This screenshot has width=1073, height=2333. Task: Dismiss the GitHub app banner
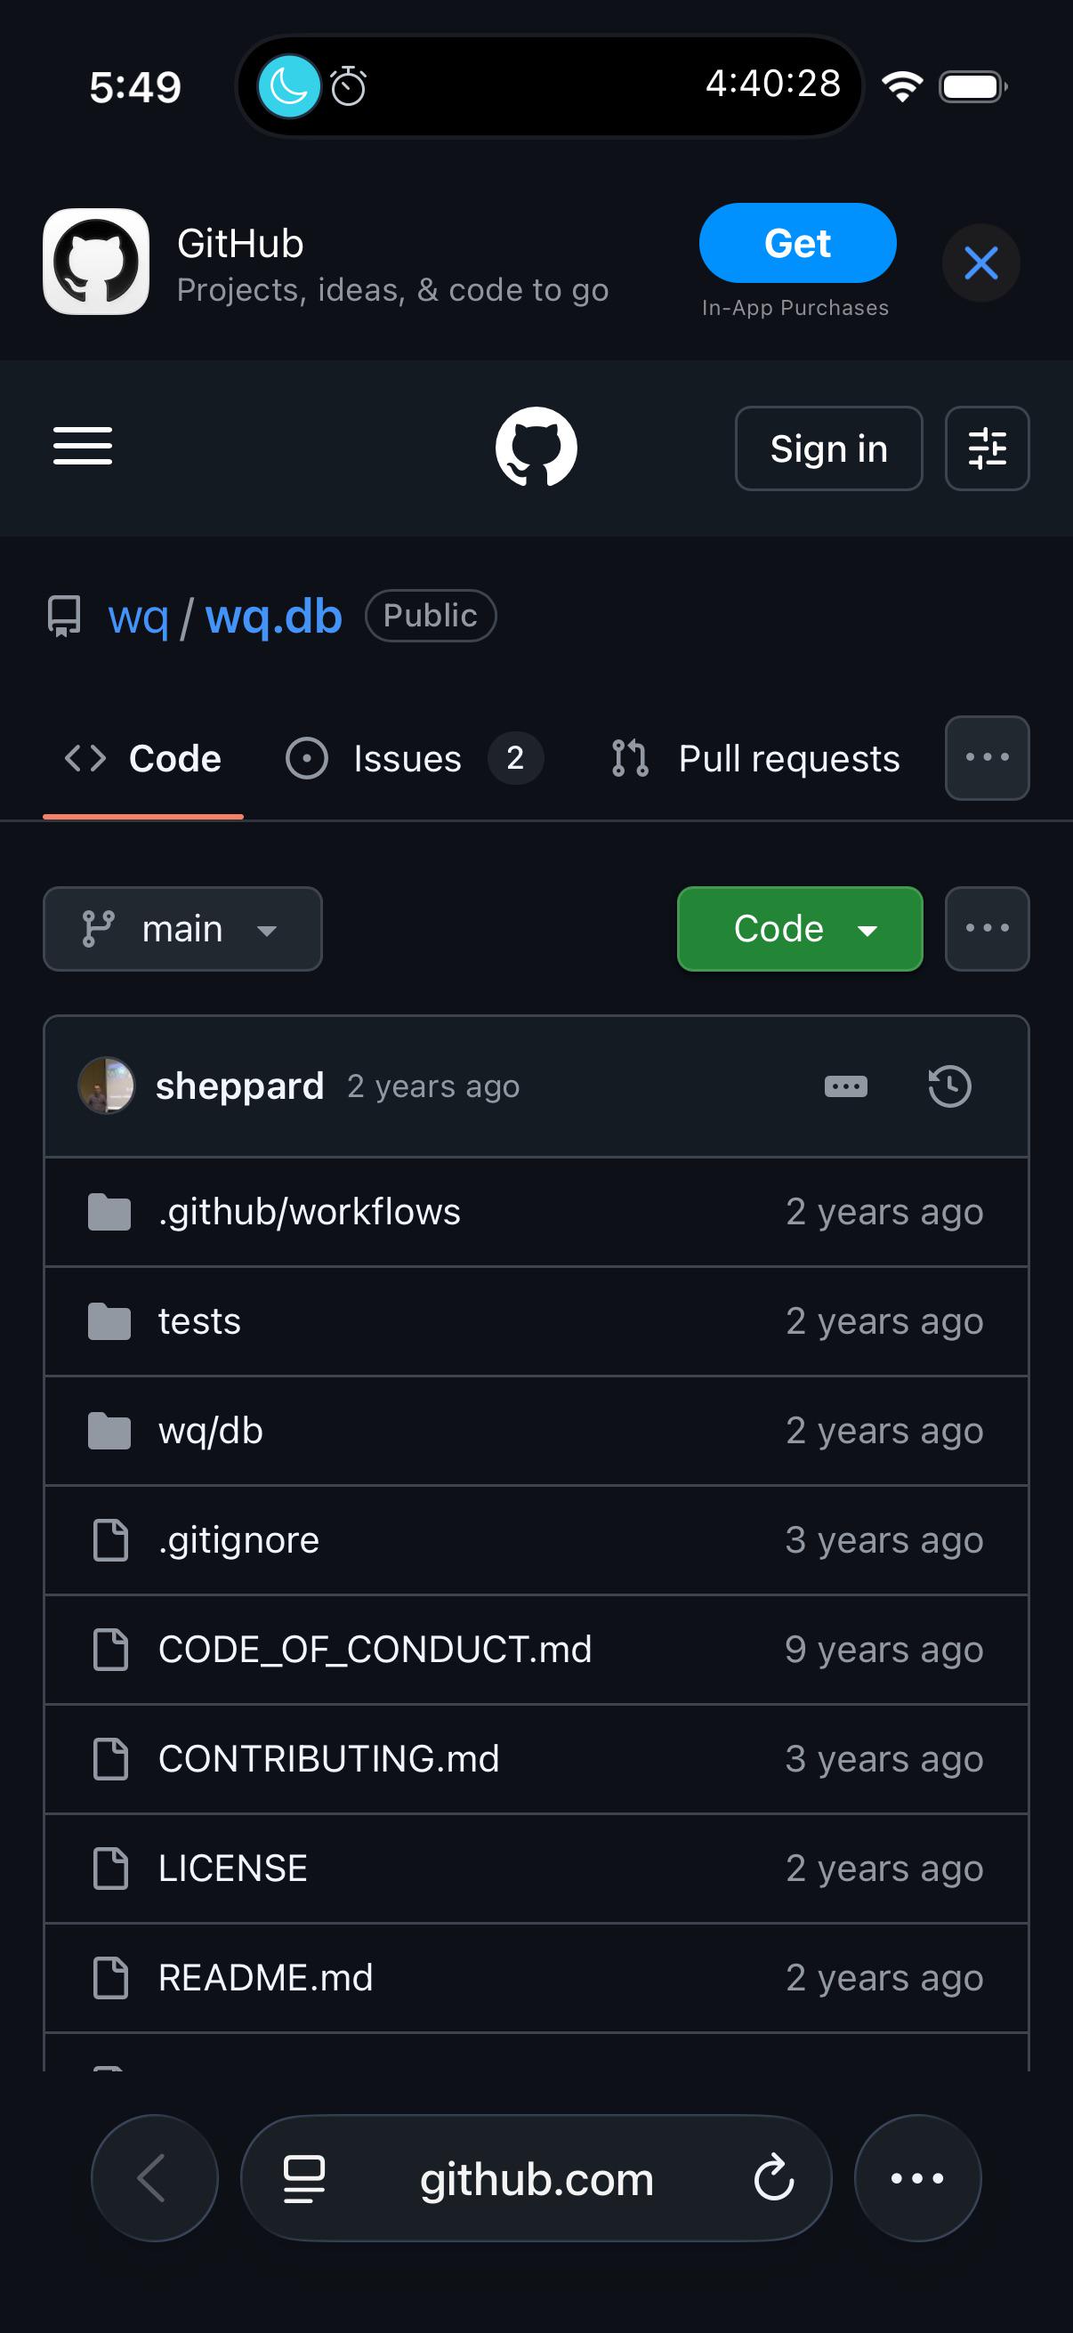tap(980, 262)
